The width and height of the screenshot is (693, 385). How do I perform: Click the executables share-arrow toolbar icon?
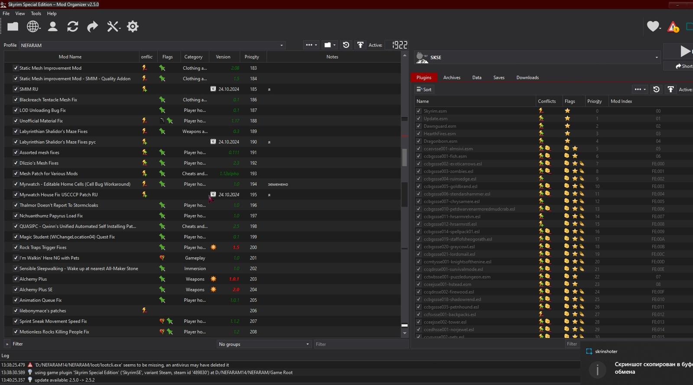(92, 26)
